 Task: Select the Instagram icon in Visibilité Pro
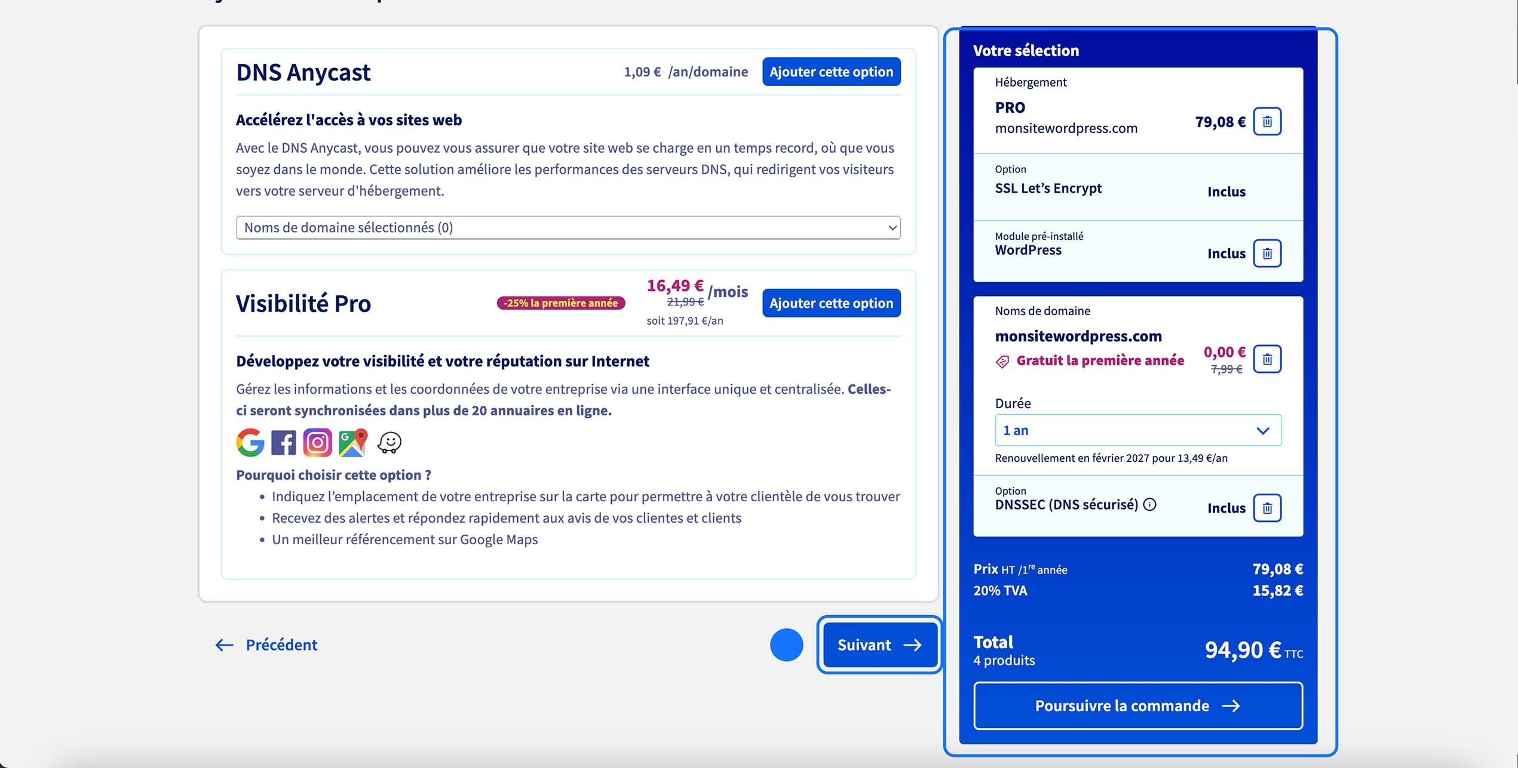point(317,442)
